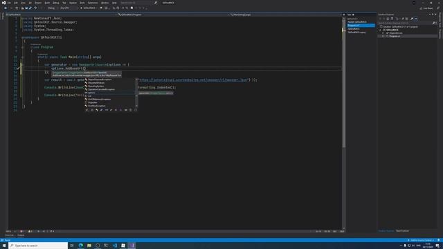This screenshot has width=443, height=249.
Task: Open the File menu
Action: 9,3
